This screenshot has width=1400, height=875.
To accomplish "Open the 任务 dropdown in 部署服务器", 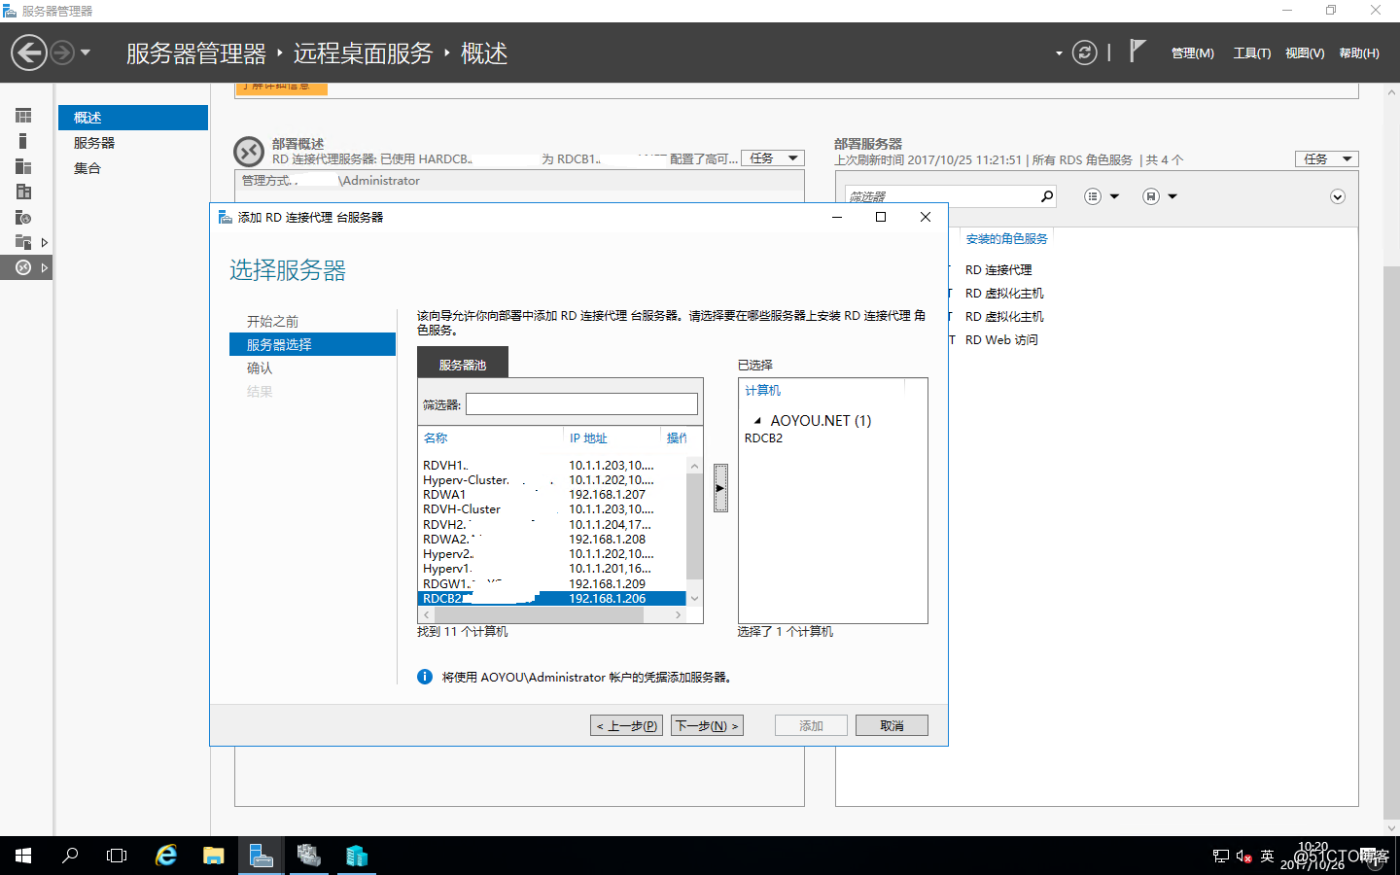I will pos(1327,158).
